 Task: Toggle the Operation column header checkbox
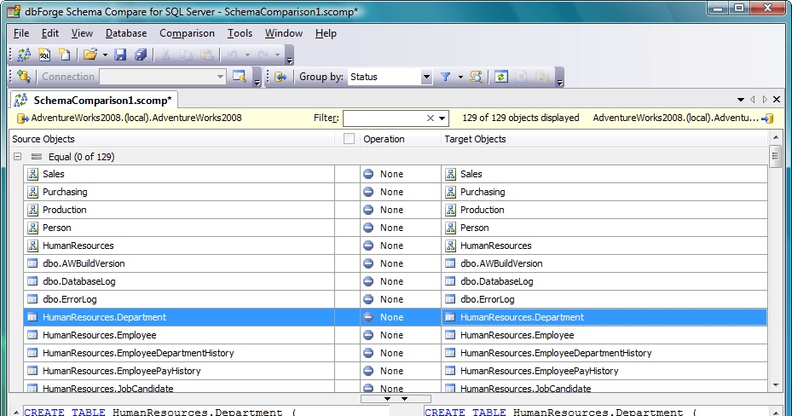tap(349, 139)
